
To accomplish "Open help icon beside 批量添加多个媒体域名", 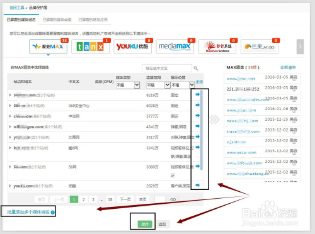I will [x=52, y=213].
